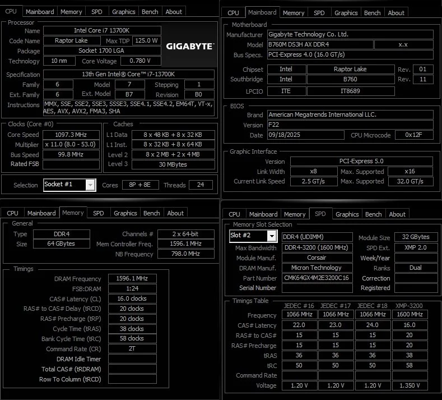Click BIOS date 09/18/2025
442x400 pixels.
coord(305,135)
